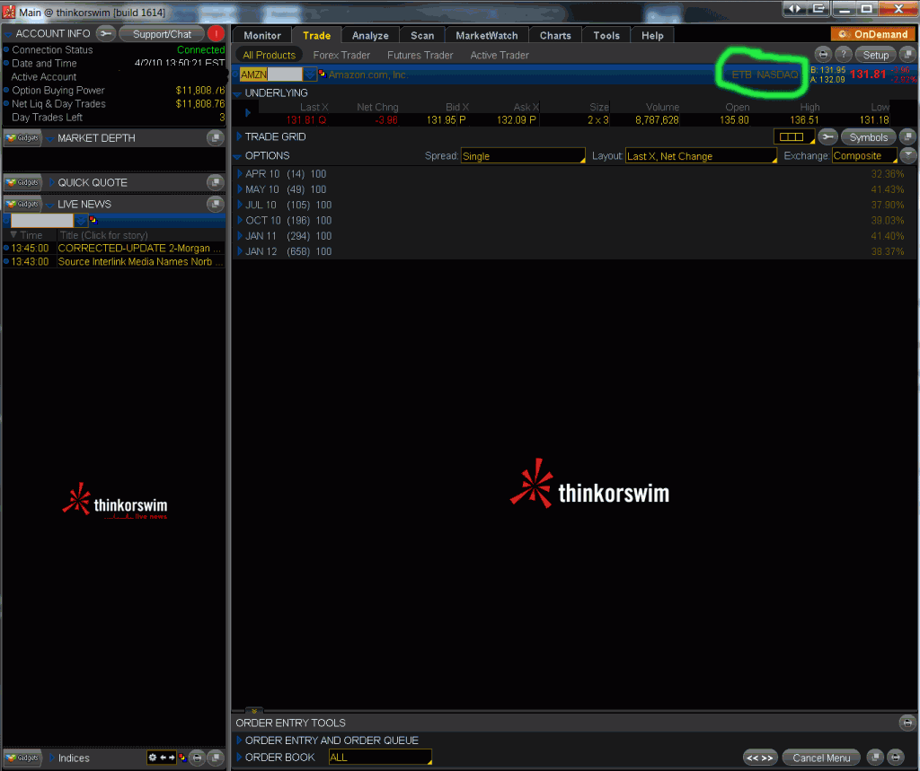920x771 pixels.
Task: Expand the Trade Grid section
Action: (x=239, y=137)
